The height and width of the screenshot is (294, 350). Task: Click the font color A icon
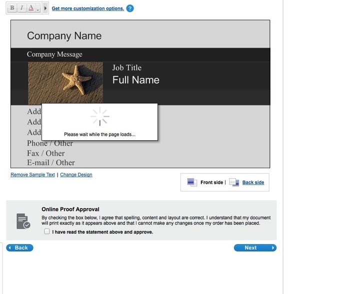[31, 8]
